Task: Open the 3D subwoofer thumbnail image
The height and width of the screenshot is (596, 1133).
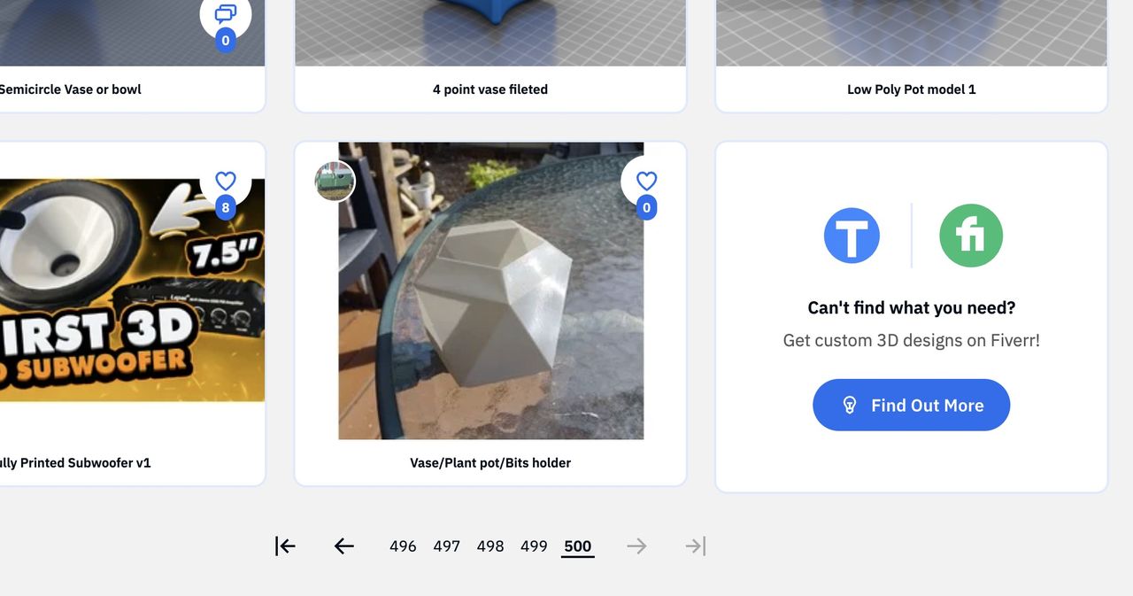Action: coord(115,292)
